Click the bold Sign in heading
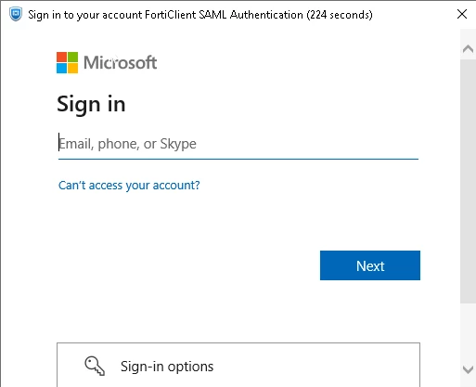476x387 pixels. click(x=91, y=105)
